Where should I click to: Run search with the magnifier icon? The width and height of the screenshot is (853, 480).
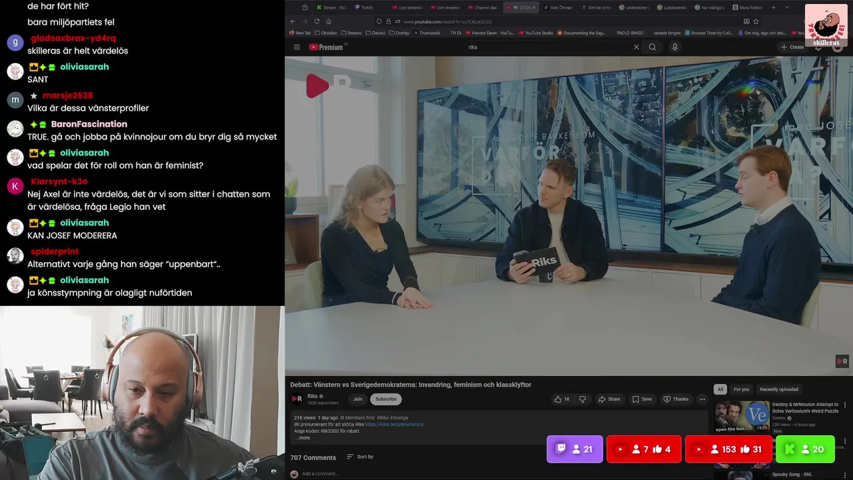tap(652, 47)
